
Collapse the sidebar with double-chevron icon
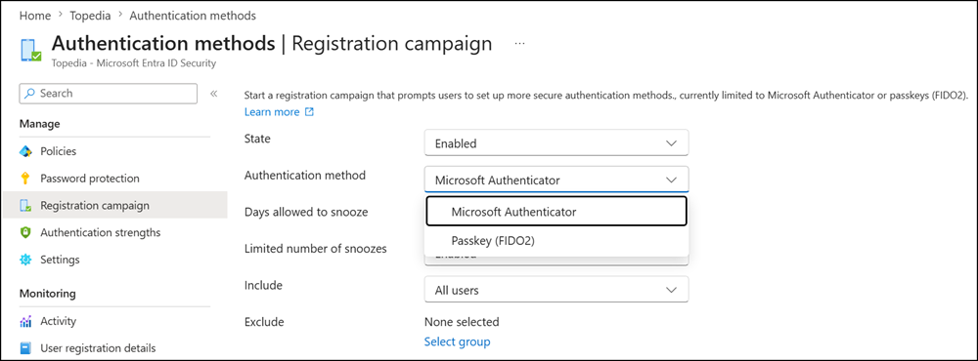213,94
